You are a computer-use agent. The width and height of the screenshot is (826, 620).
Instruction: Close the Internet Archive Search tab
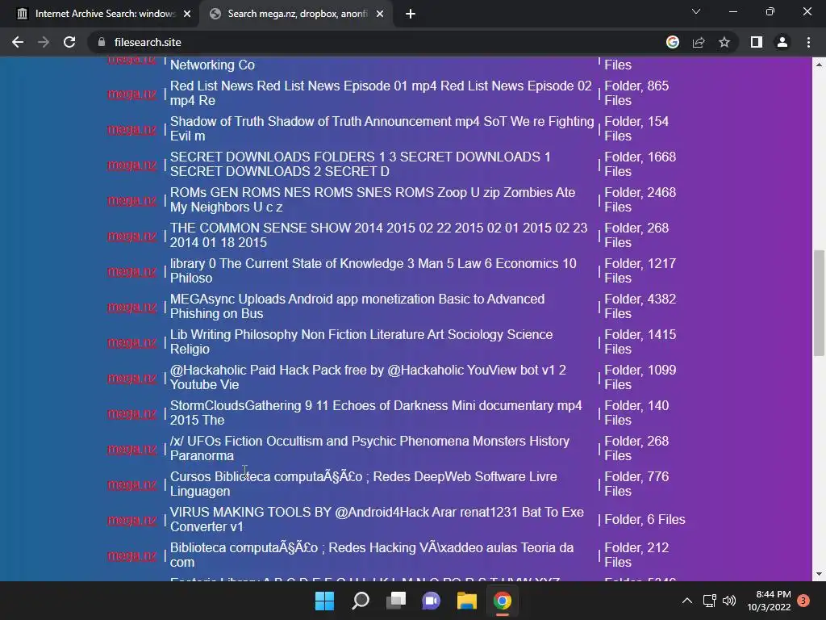tap(187, 14)
